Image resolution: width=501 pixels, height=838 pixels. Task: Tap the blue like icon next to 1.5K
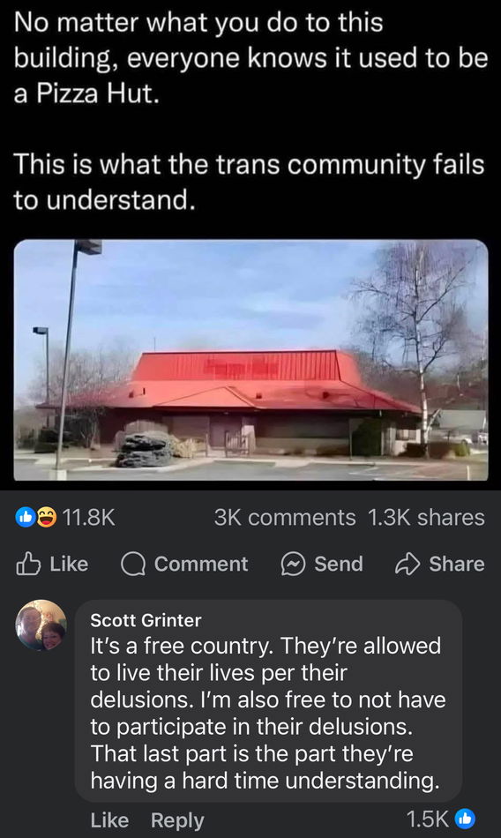pyautogui.click(x=464, y=819)
